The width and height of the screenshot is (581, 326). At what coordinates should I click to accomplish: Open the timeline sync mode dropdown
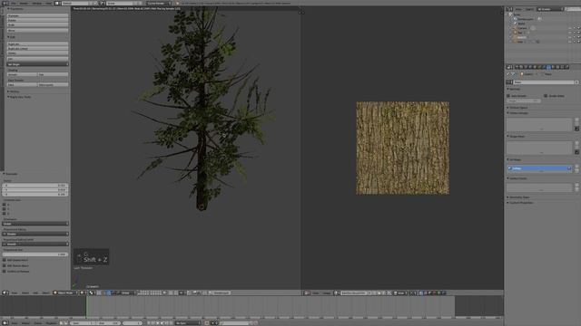click(187, 322)
